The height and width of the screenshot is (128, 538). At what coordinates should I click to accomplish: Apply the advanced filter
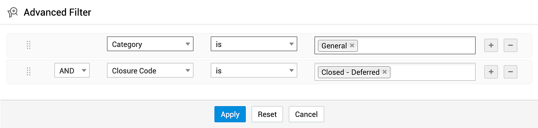(x=230, y=114)
